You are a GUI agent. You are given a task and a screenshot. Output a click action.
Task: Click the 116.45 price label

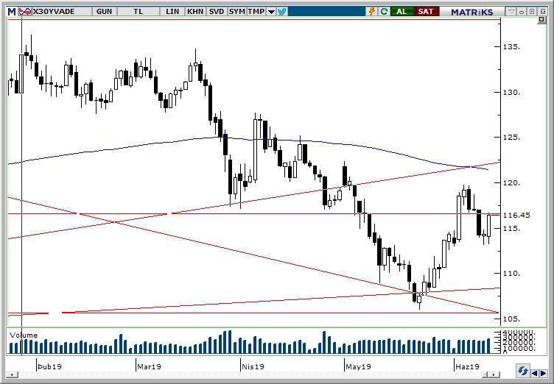[516, 215]
